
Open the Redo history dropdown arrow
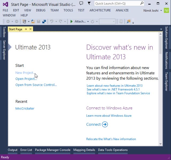[x=65, y=21]
